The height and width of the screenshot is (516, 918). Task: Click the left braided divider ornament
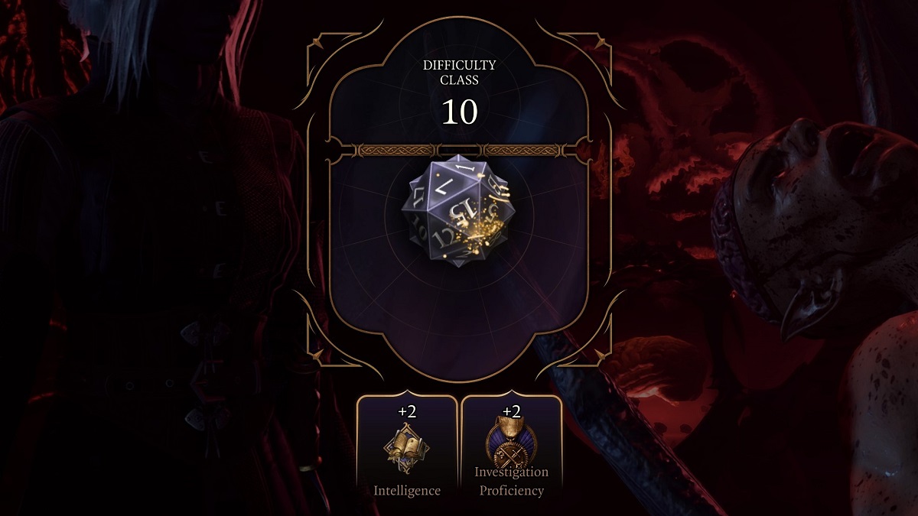click(396, 149)
